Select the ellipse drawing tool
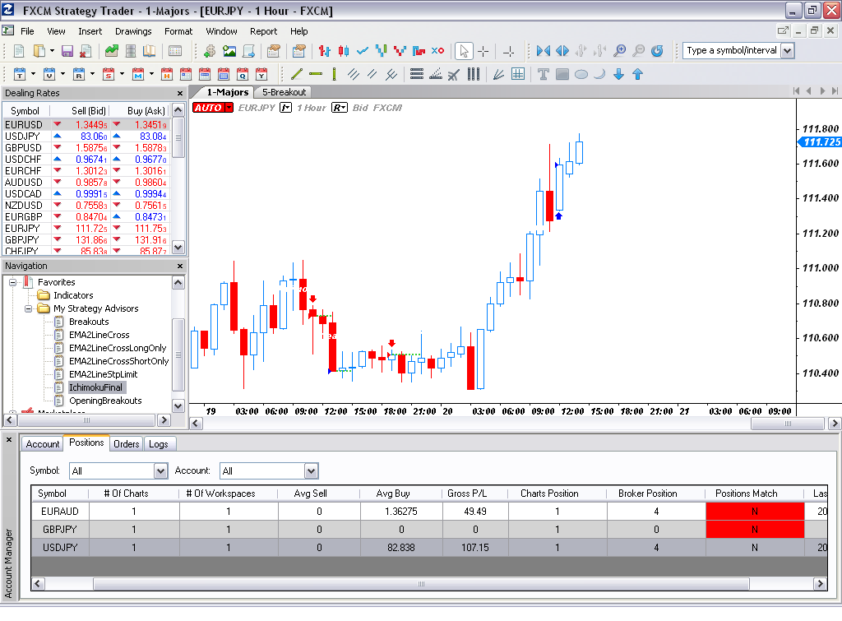 click(581, 74)
